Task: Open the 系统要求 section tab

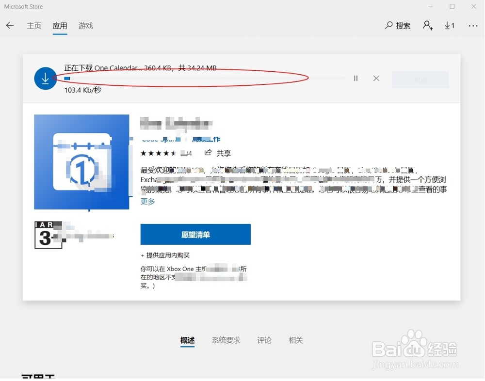Action: (x=226, y=340)
